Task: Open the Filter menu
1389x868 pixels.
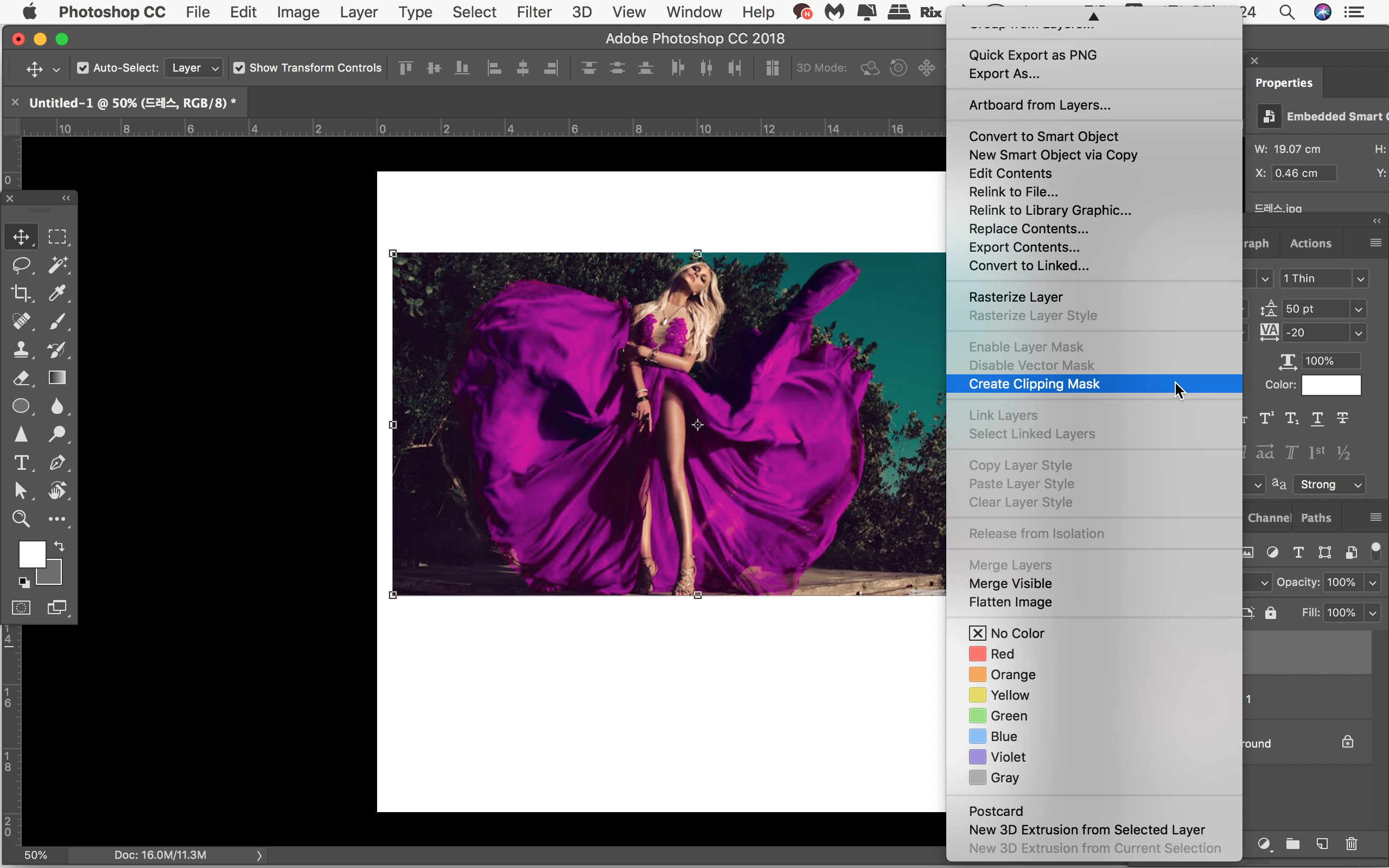Action: point(533,12)
